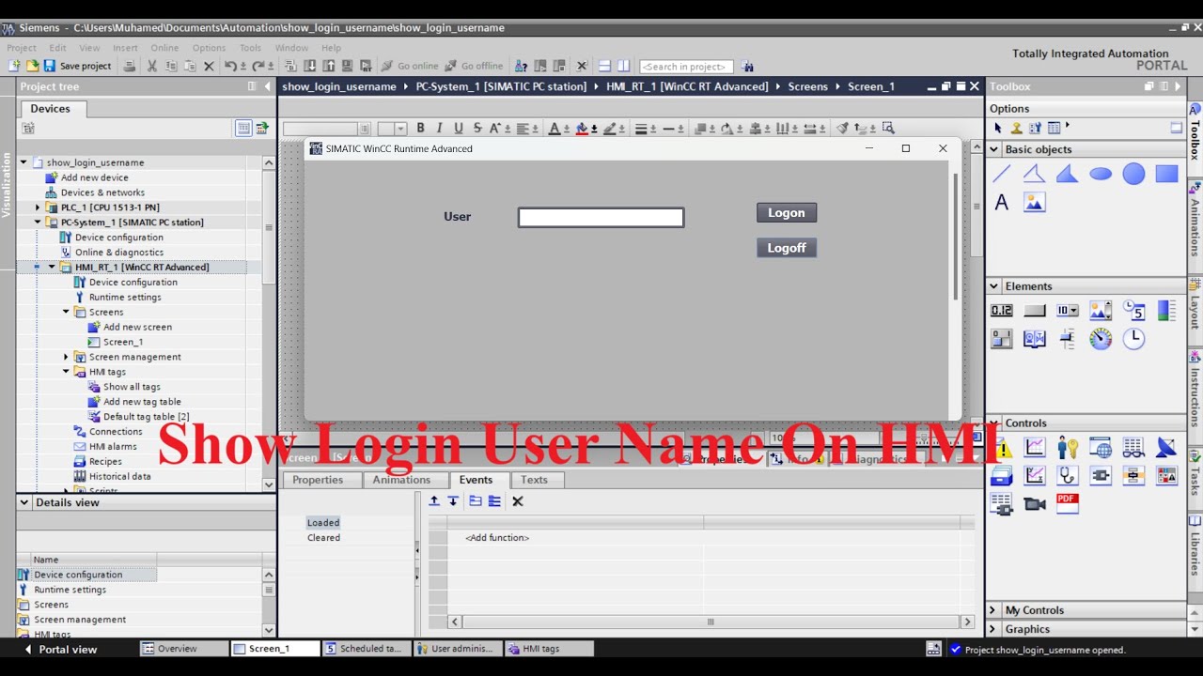Select the Gauge element in Elements
Image resolution: width=1203 pixels, height=676 pixels.
pyautogui.click(x=1101, y=339)
